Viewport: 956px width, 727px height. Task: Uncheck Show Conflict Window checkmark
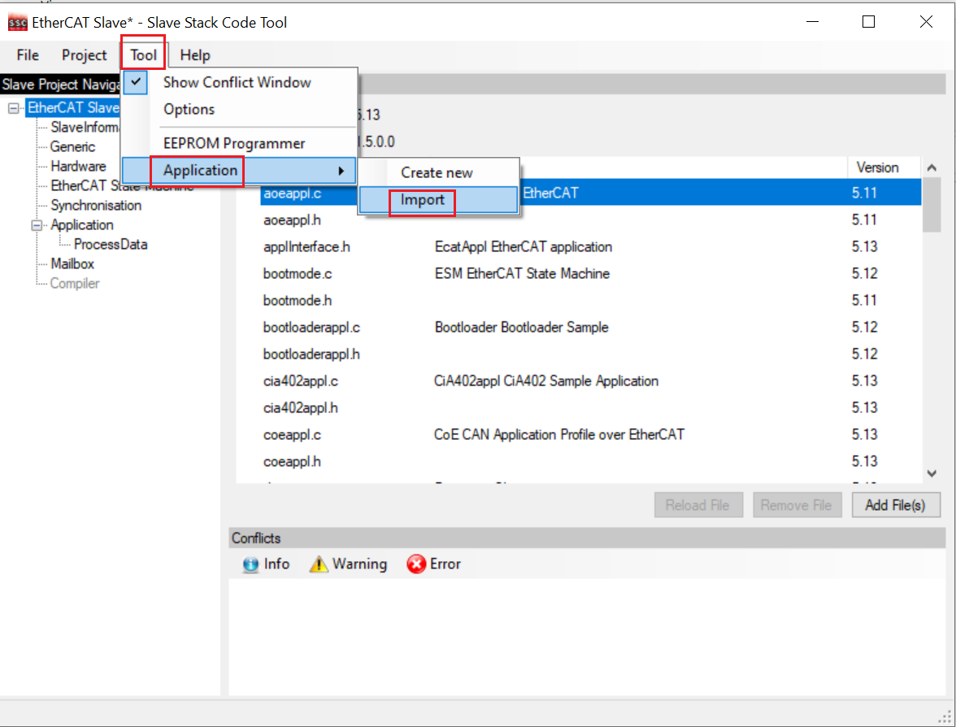[x=136, y=82]
